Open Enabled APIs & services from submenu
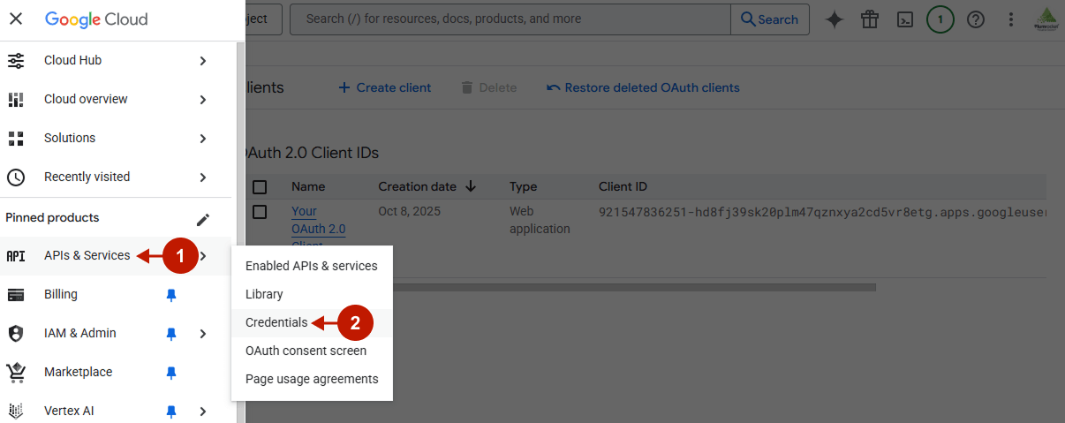 pos(312,266)
